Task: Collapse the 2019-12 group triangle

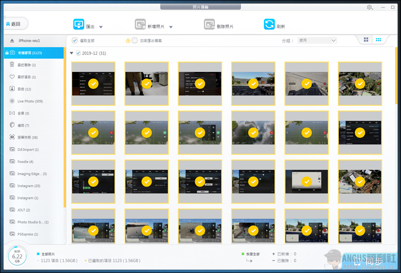Action: 72,53
